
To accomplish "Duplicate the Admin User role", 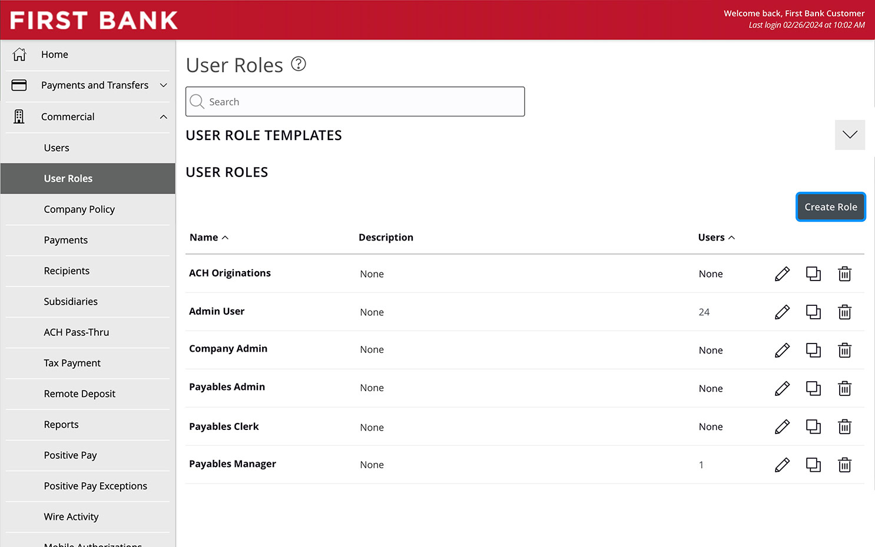I will (813, 312).
